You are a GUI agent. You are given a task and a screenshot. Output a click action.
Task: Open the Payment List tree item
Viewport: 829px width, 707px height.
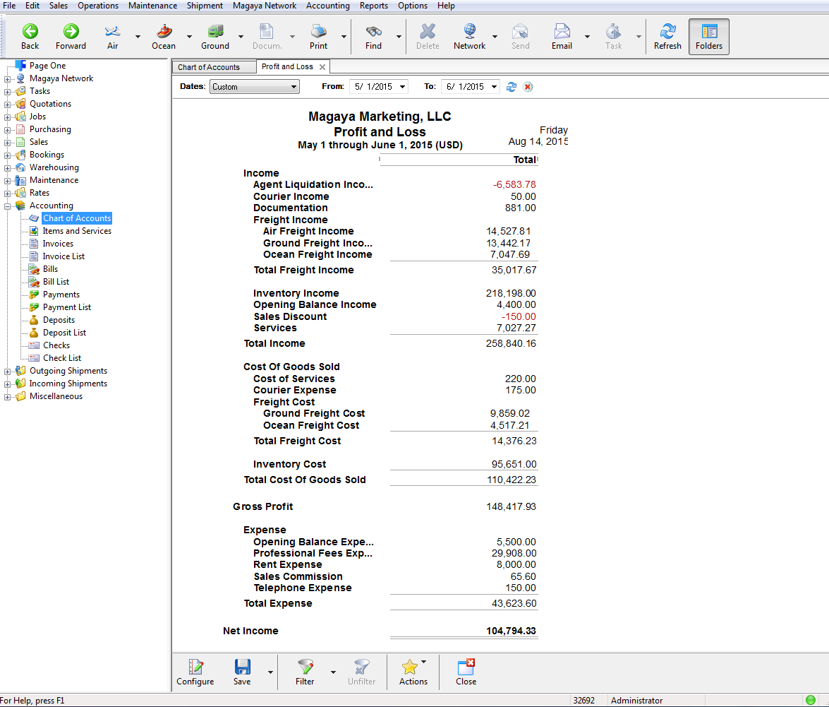(x=66, y=307)
